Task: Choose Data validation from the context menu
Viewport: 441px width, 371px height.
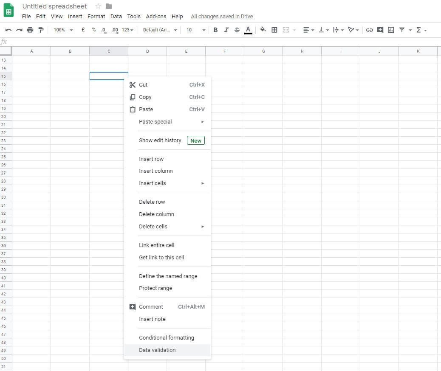Action: [157, 350]
